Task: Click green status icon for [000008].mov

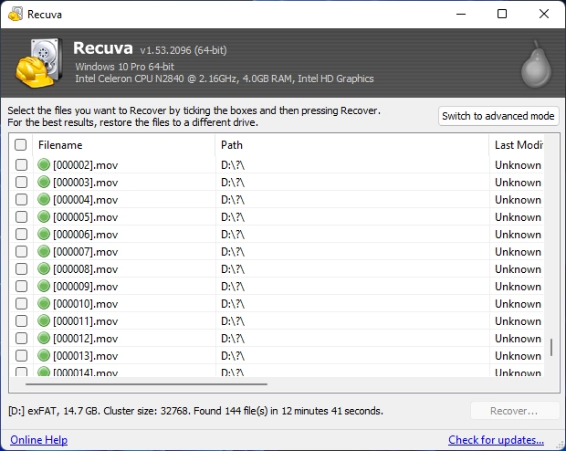Action: pyautogui.click(x=44, y=269)
